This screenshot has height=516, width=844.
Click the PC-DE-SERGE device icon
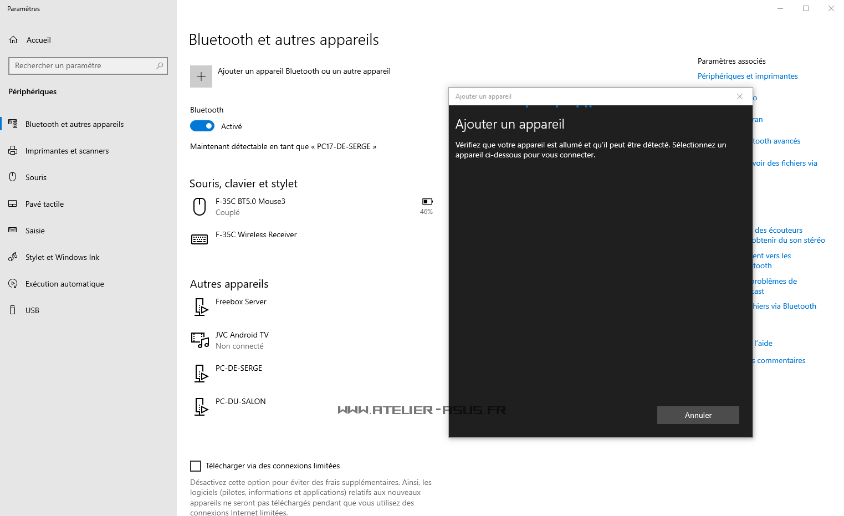(x=201, y=374)
